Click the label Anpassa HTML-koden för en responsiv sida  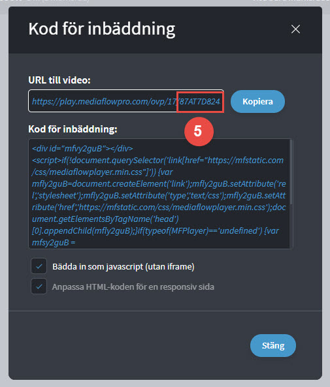click(133, 286)
